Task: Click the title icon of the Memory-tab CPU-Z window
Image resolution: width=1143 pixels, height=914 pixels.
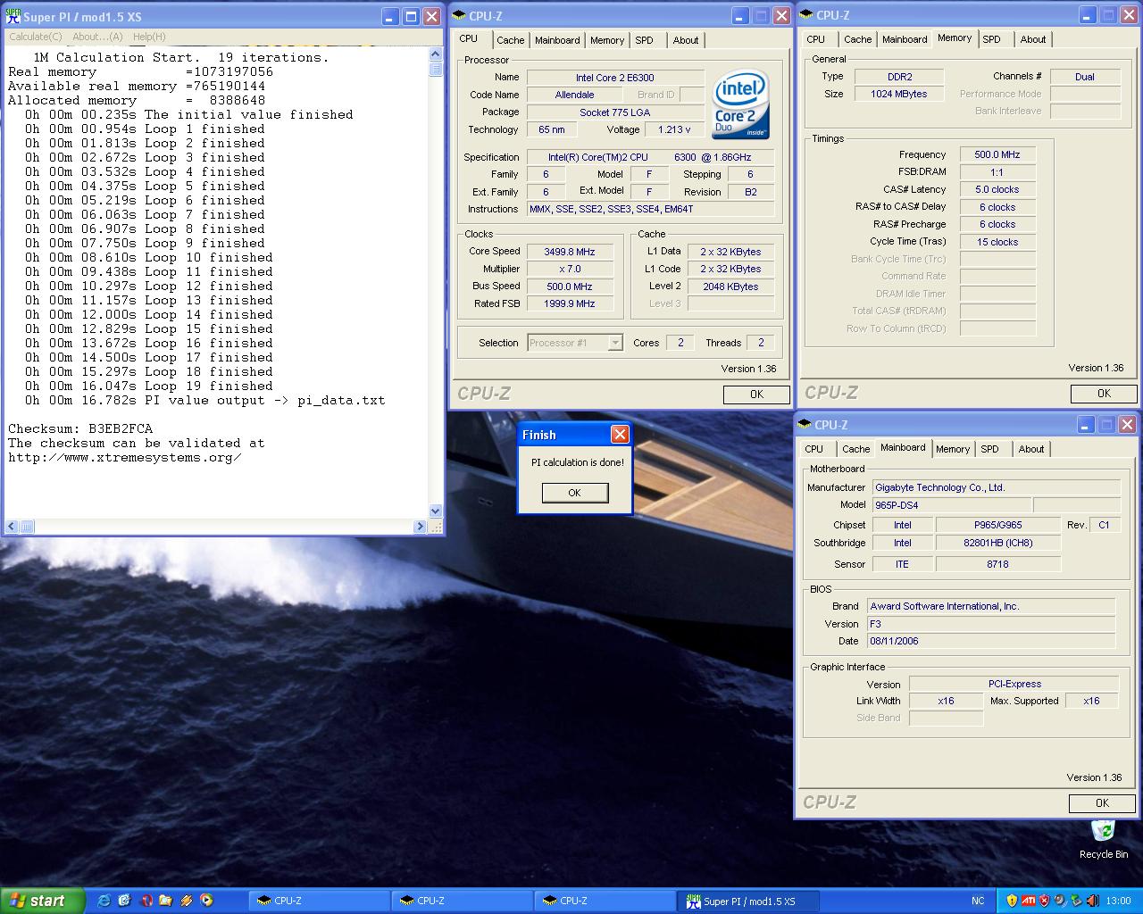Action: pyautogui.click(x=805, y=14)
